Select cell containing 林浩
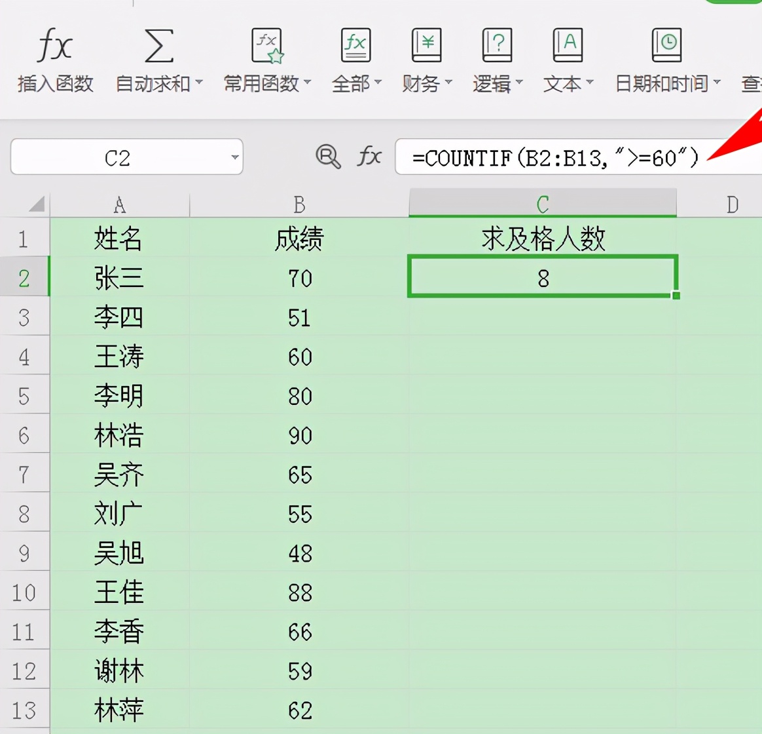Screen dimensions: 762x734 pos(120,435)
